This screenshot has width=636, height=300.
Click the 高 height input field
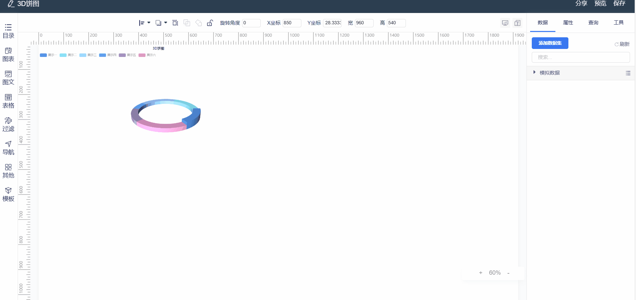[396, 23]
